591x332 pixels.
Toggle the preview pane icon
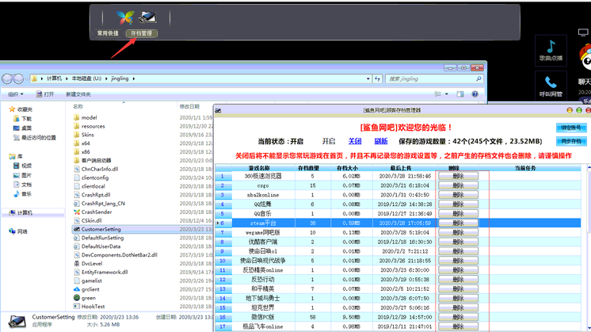[x=460, y=94]
